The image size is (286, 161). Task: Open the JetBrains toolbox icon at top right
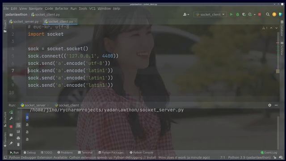pos(281,14)
